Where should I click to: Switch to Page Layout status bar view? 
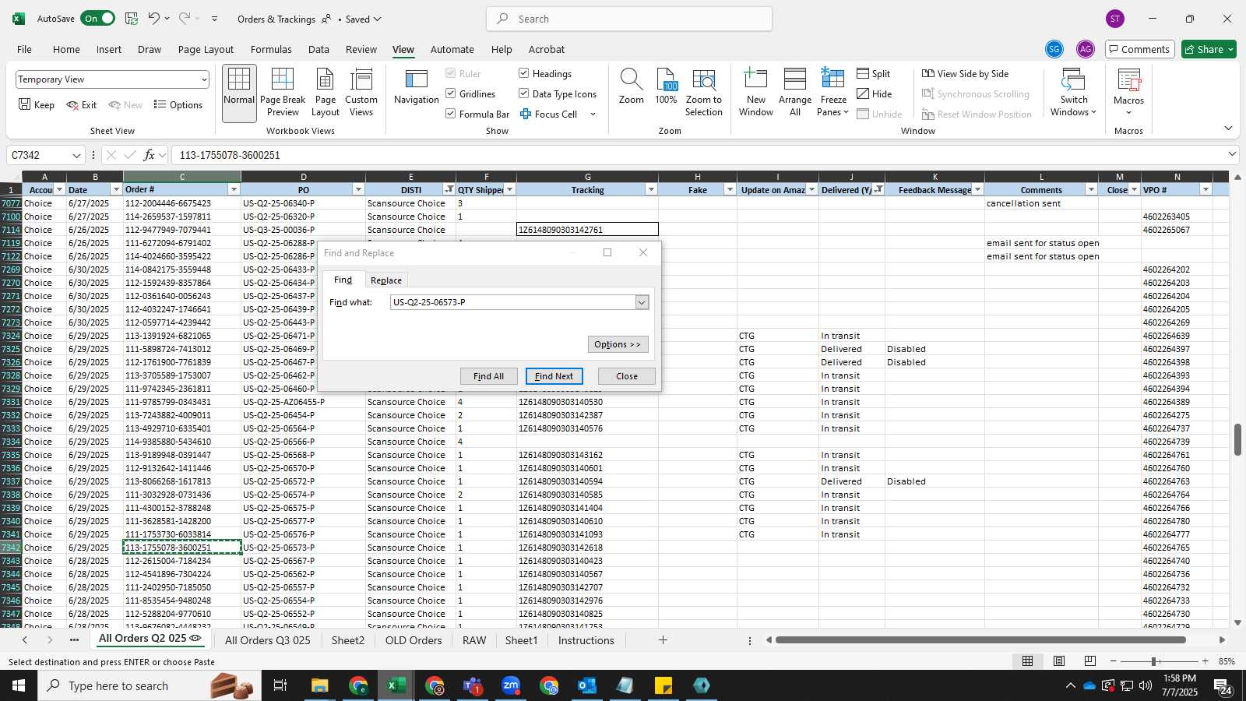point(1059,661)
